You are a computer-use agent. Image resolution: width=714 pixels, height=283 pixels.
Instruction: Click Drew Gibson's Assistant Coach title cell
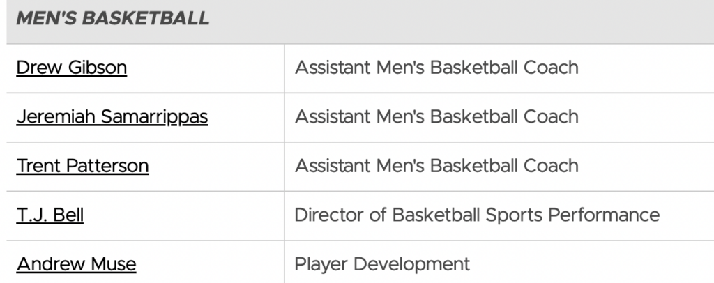(436, 68)
